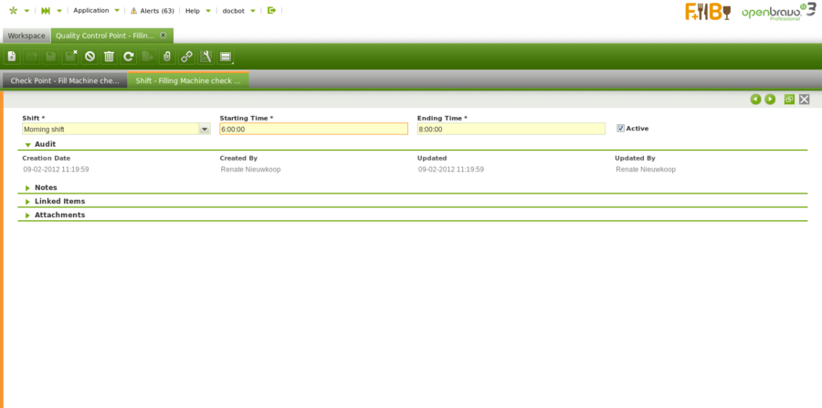Open the Shift dropdown list
Screen dimensions: 822x408
click(x=205, y=130)
